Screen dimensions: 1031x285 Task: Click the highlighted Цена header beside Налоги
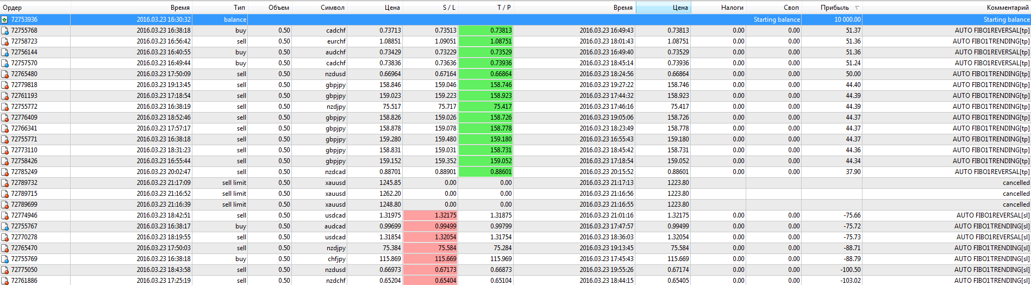pyautogui.click(x=663, y=8)
